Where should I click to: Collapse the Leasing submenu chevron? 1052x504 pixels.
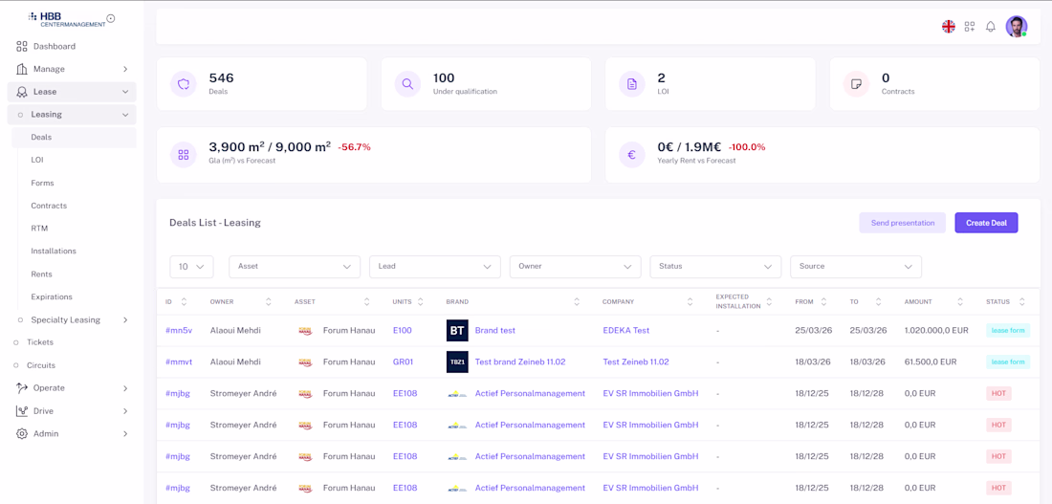[x=125, y=115]
